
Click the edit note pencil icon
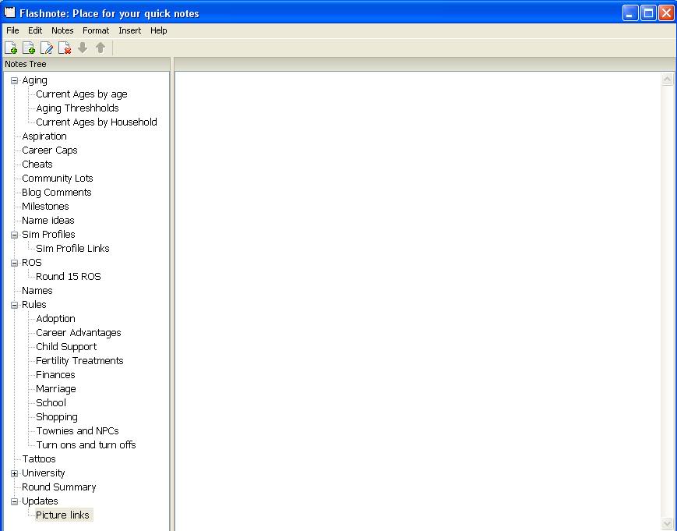coord(47,48)
